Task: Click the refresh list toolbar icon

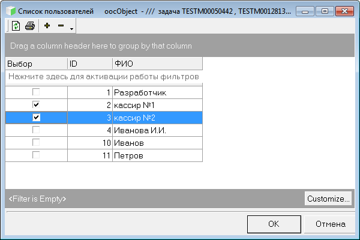Action: (x=16, y=26)
